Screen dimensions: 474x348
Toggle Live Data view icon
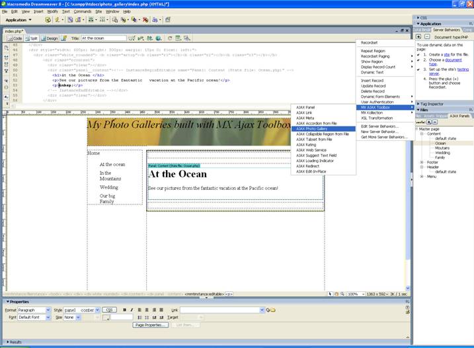tap(63, 38)
